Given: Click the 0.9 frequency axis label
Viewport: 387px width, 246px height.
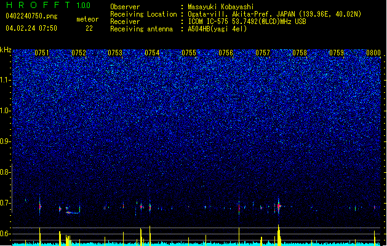Looking at the screenshot, I should (x=6, y=141).
